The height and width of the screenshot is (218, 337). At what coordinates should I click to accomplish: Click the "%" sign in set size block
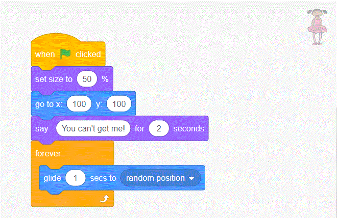coord(105,79)
